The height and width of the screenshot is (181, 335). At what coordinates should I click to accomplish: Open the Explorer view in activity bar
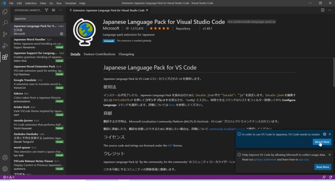click(x=5, y=11)
